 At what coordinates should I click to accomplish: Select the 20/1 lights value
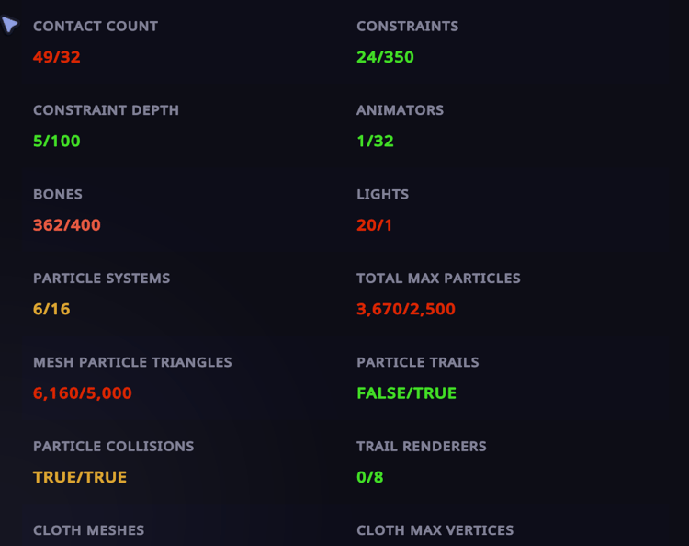(x=374, y=225)
